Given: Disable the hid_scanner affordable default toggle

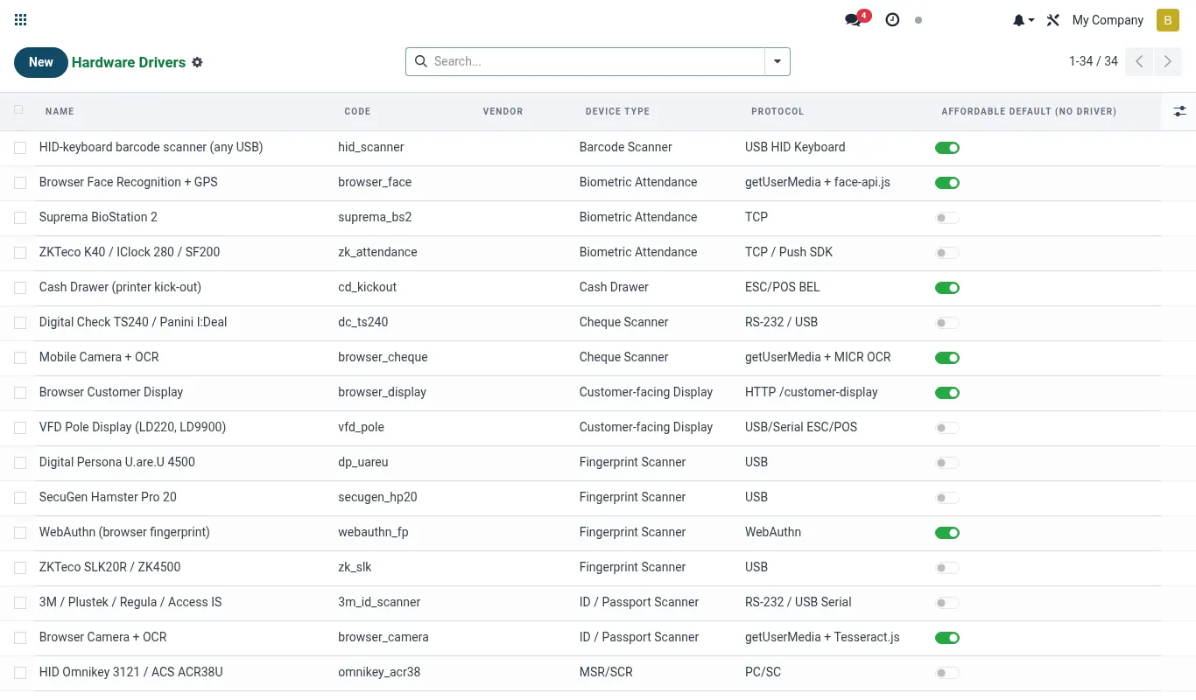Looking at the screenshot, I should click(947, 148).
